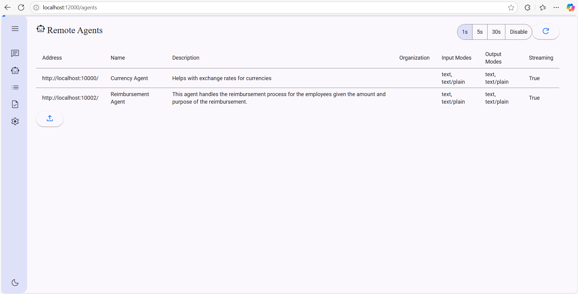Toggle dark mode with the moon icon
Viewport: 578px width, 294px height.
[15, 283]
